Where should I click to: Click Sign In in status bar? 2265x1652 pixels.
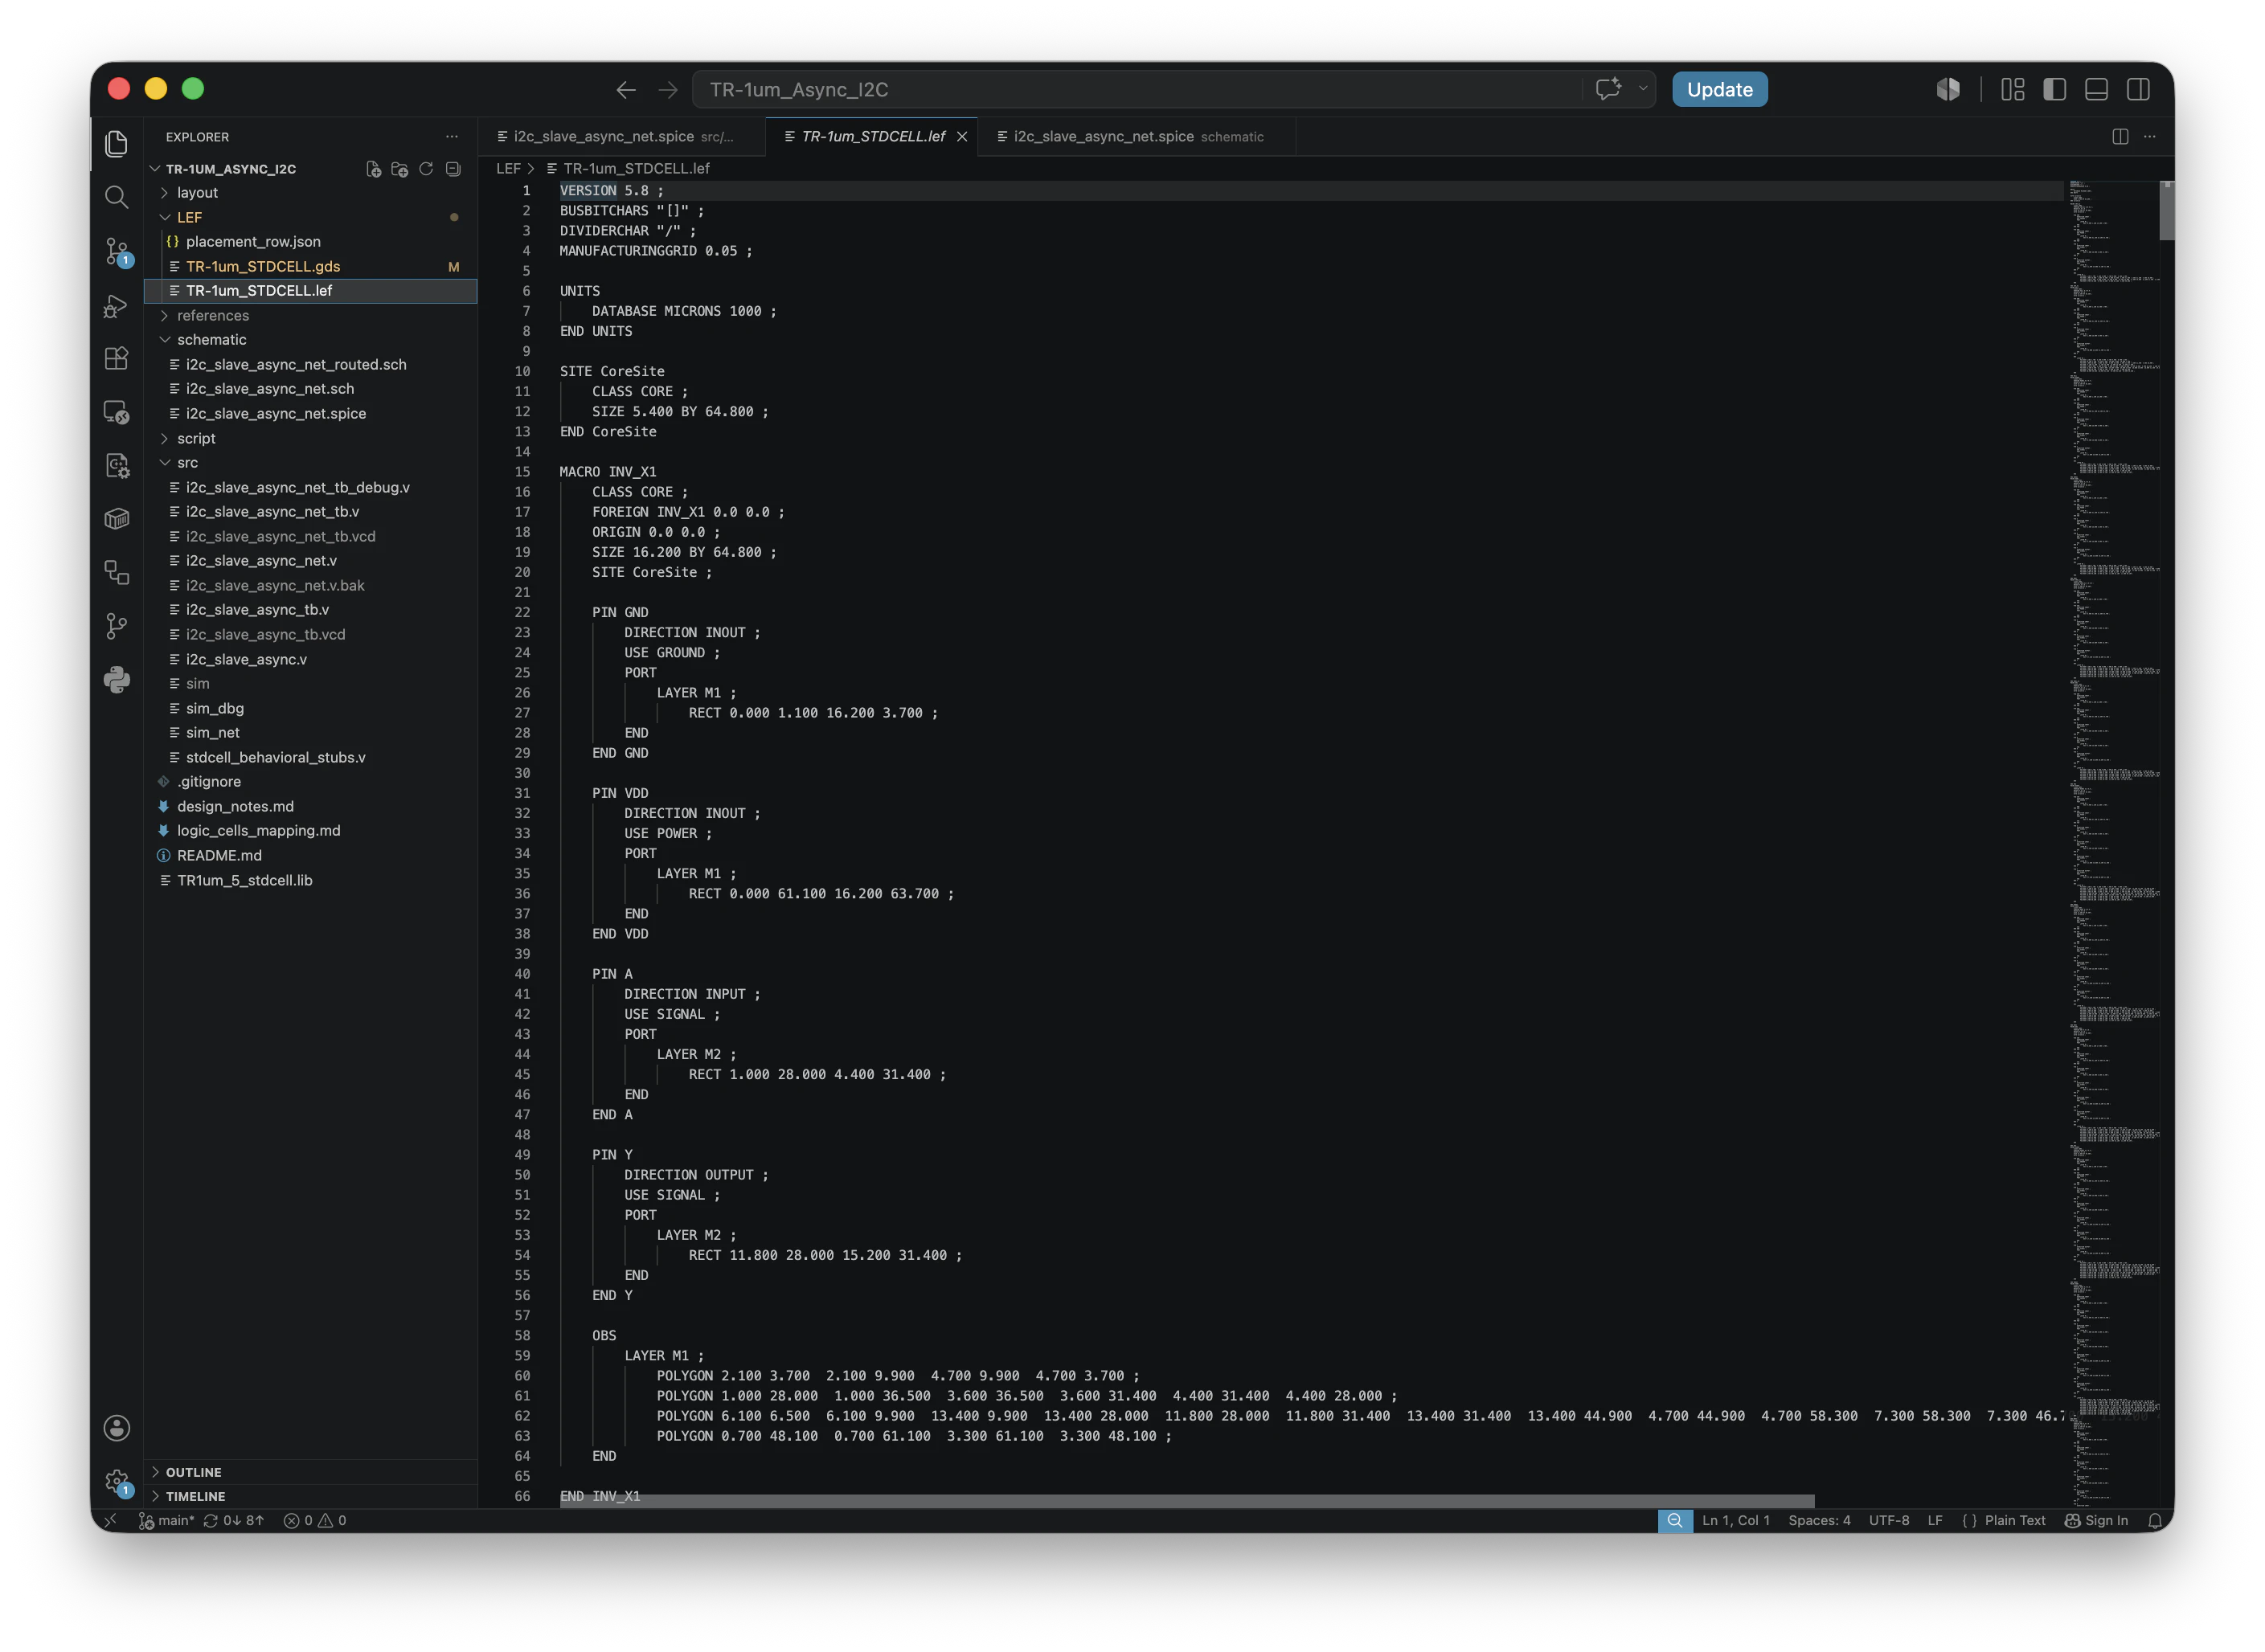point(2096,1521)
